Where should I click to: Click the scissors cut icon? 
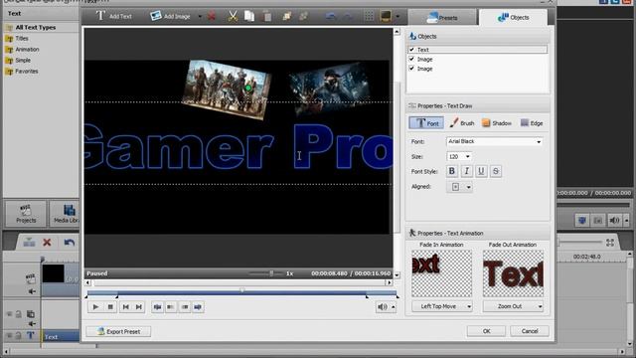pyautogui.click(x=233, y=16)
